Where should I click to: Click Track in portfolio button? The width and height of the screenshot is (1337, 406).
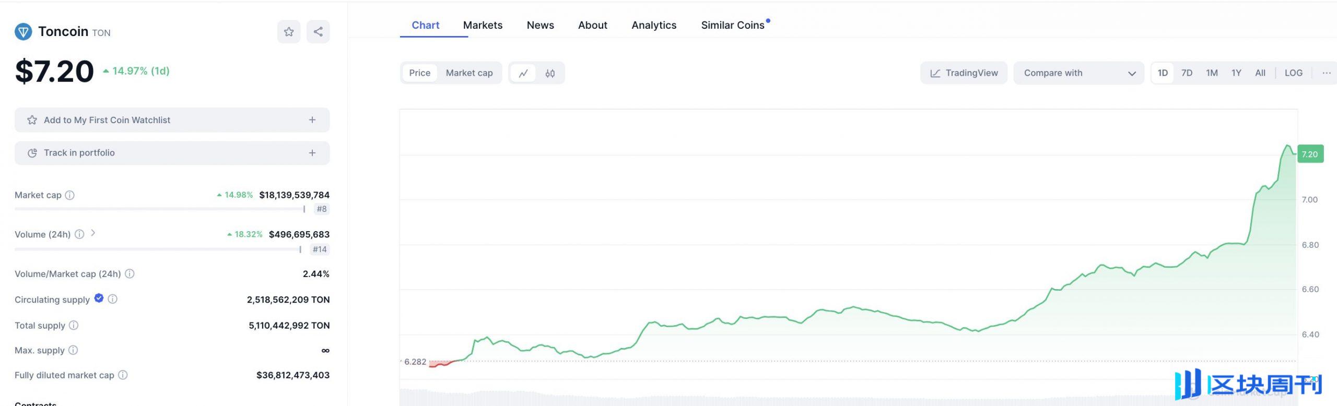click(172, 153)
